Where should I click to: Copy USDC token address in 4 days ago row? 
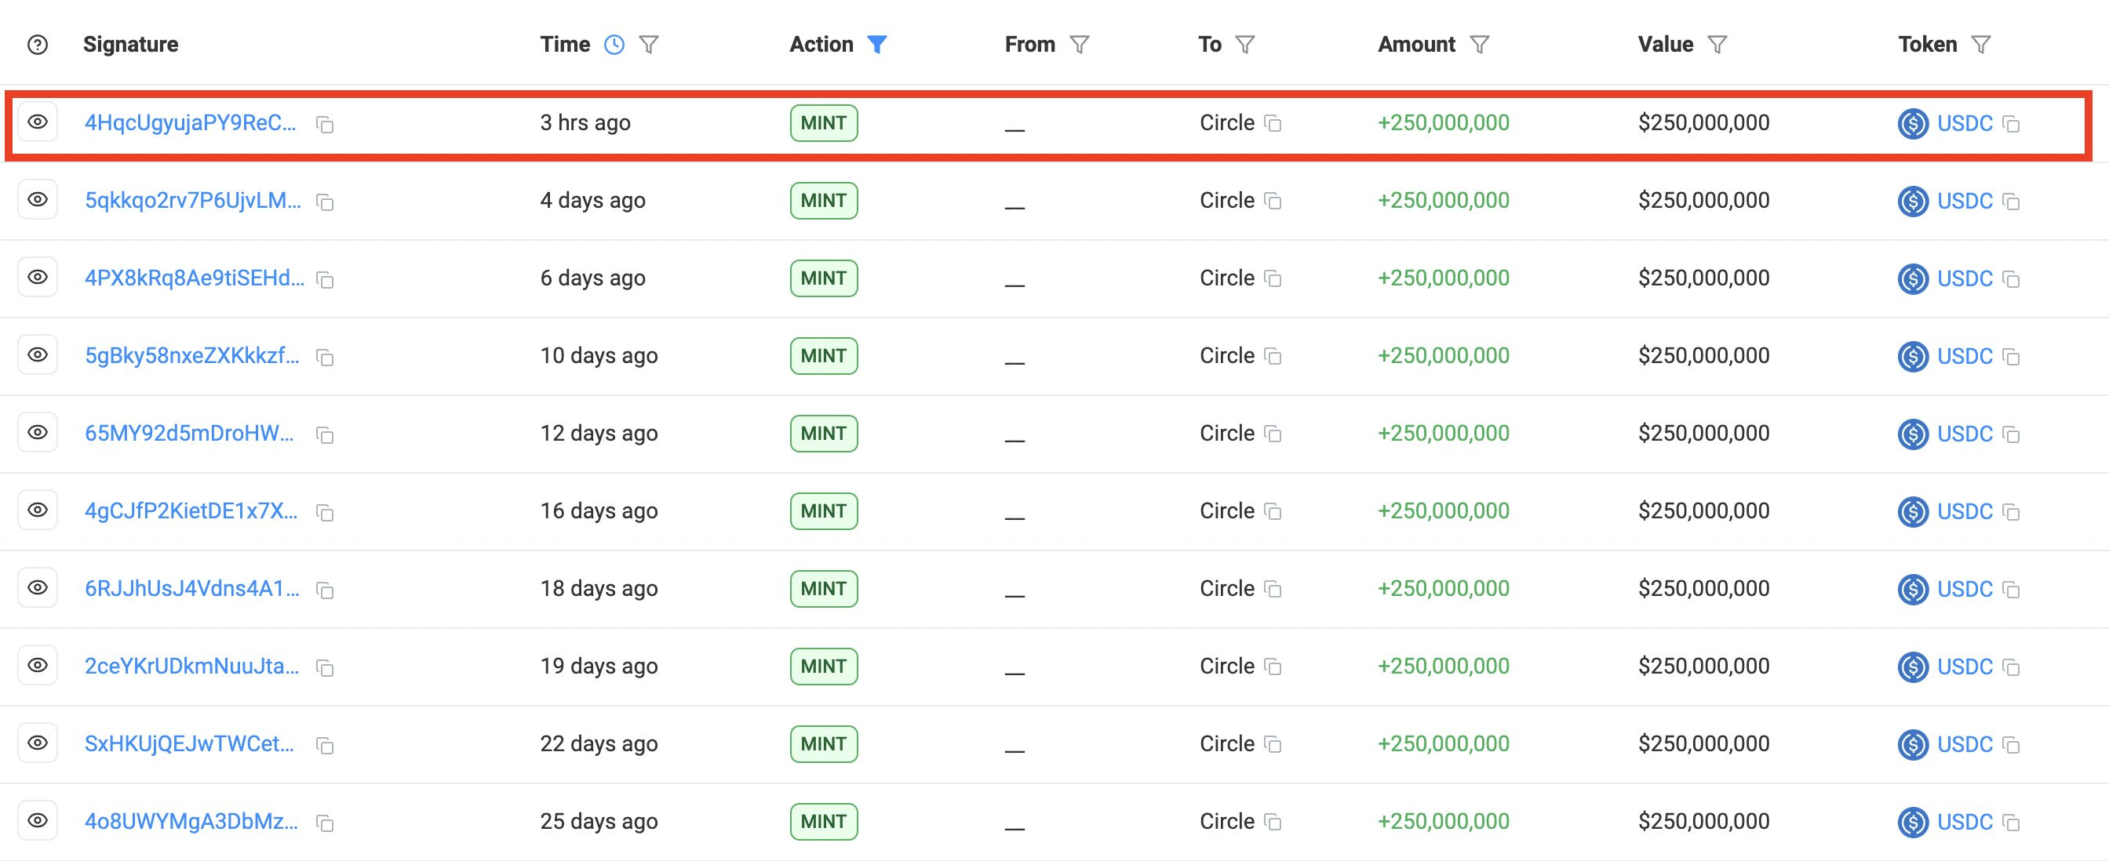[x=2012, y=202]
